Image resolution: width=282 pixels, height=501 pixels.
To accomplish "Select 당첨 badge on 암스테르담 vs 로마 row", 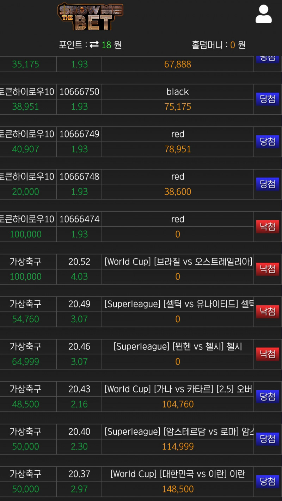I will click(x=268, y=439).
